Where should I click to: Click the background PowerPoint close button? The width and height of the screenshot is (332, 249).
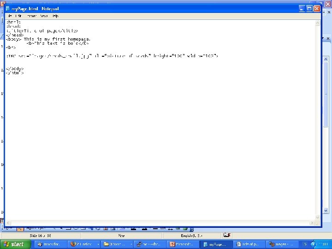coord(328,4)
